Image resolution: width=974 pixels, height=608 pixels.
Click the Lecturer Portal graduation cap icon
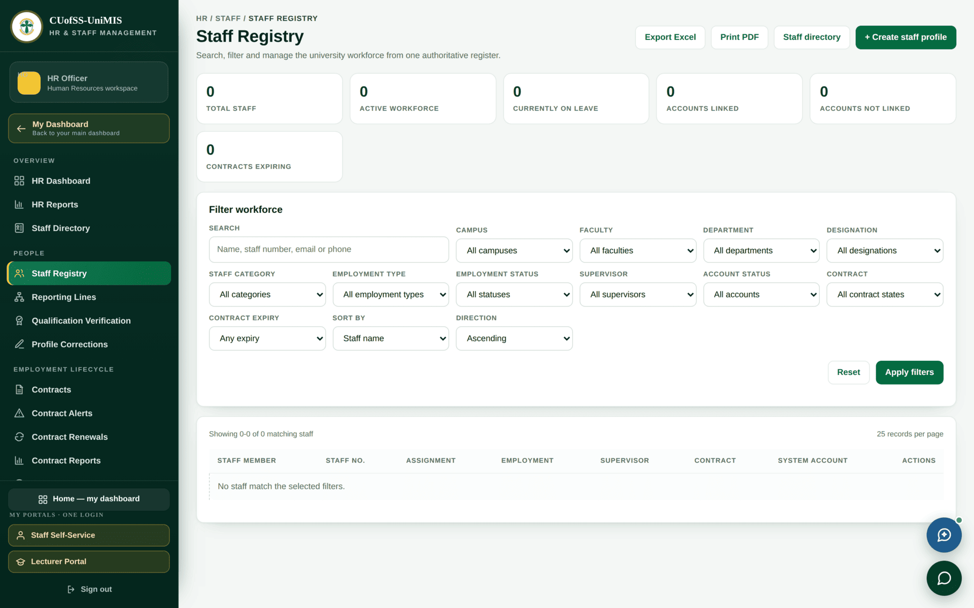21,562
